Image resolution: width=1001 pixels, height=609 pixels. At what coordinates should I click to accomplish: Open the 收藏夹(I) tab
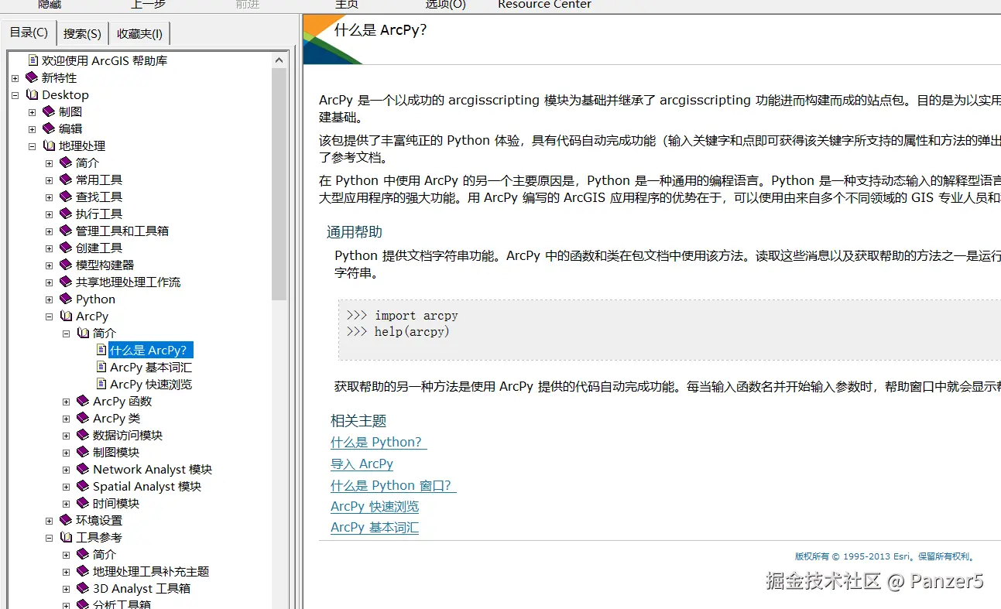(139, 33)
